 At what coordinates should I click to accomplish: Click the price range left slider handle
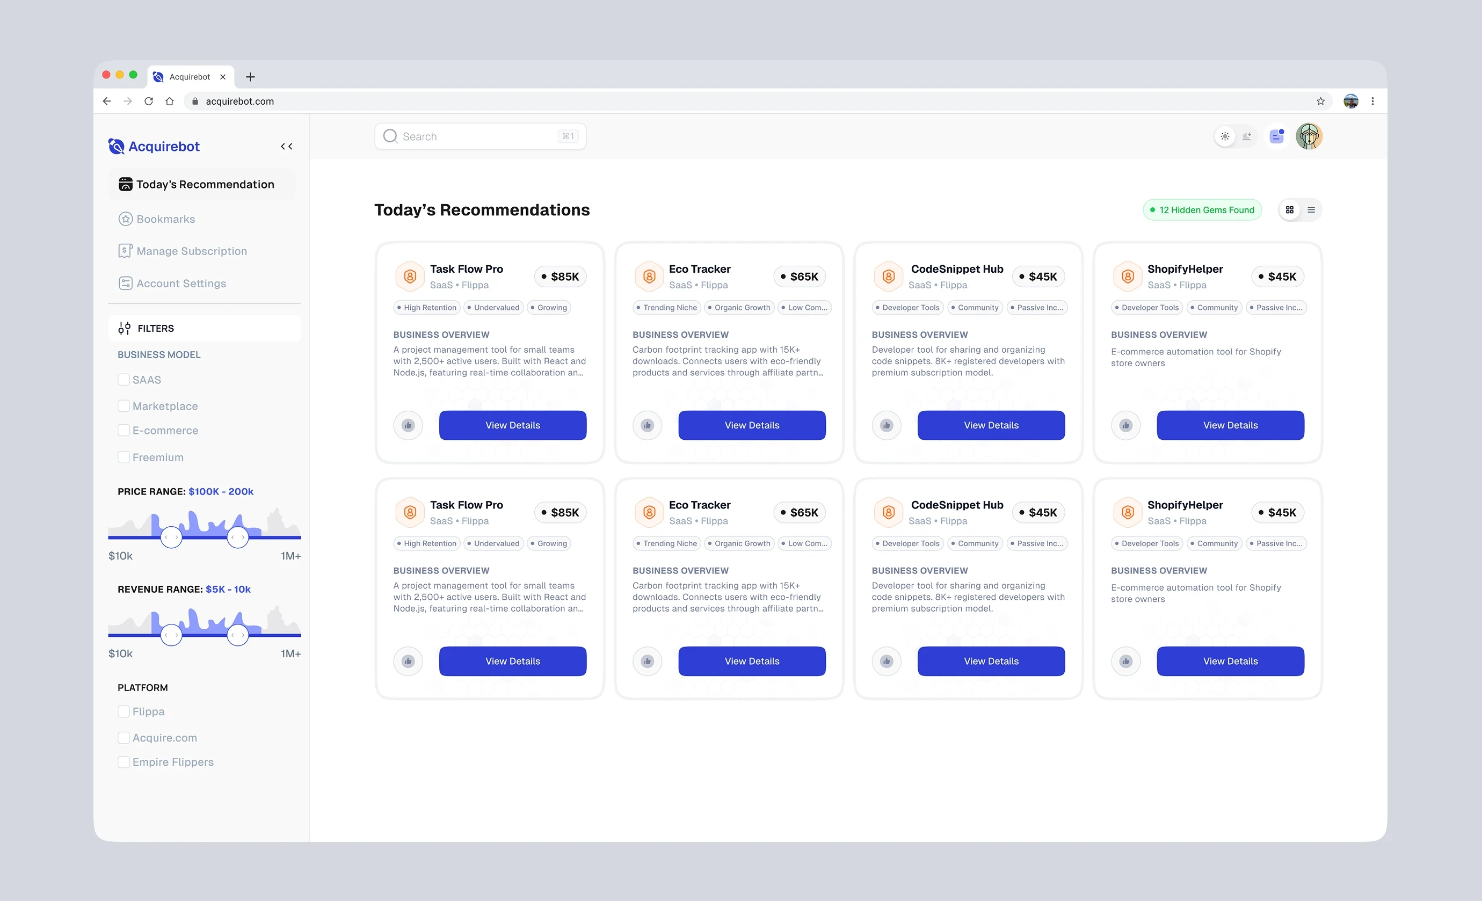[171, 537]
